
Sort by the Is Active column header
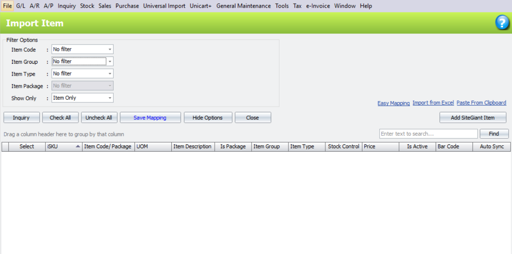tap(417, 147)
